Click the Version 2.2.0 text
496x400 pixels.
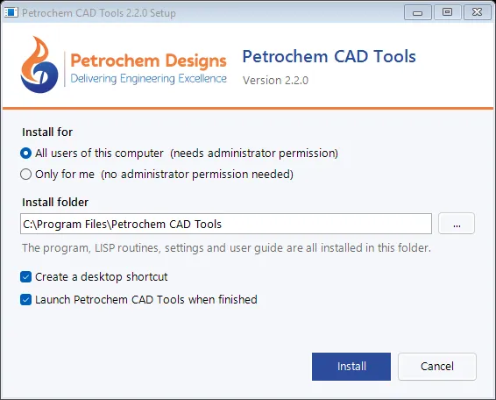[x=275, y=81]
